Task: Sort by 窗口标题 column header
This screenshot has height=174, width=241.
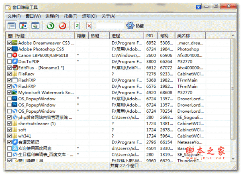Action: [40, 36]
